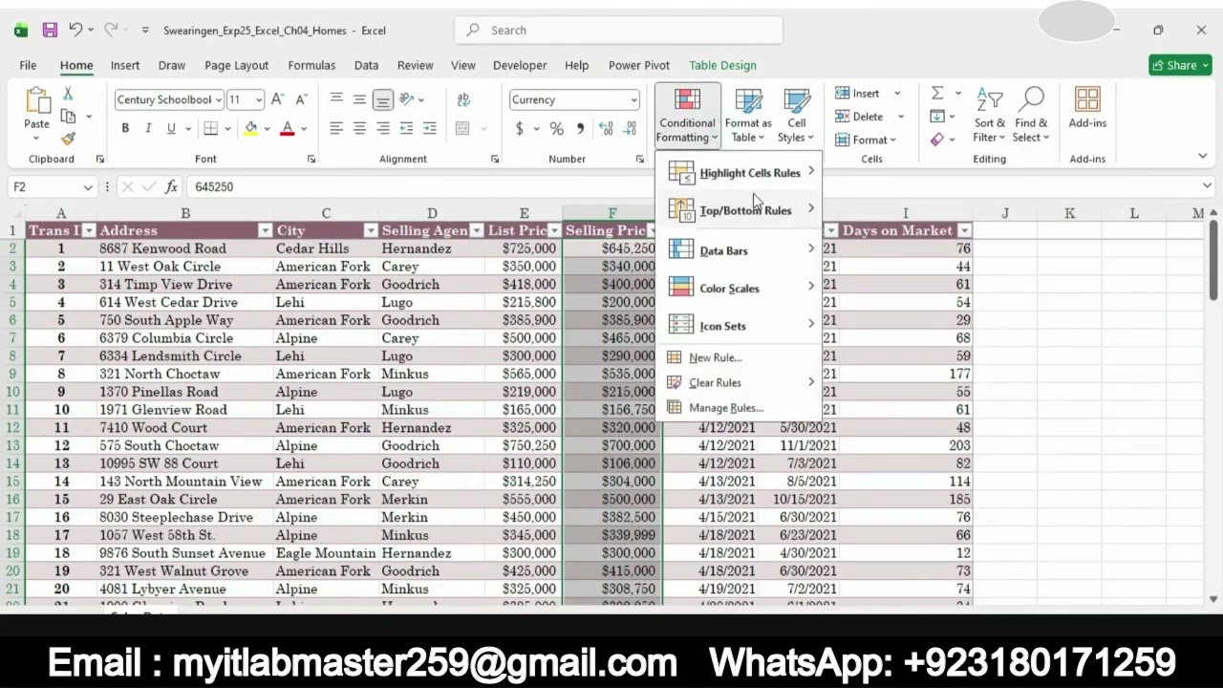Apply the red Font Color swatch
1223x688 pixels.
(287, 128)
